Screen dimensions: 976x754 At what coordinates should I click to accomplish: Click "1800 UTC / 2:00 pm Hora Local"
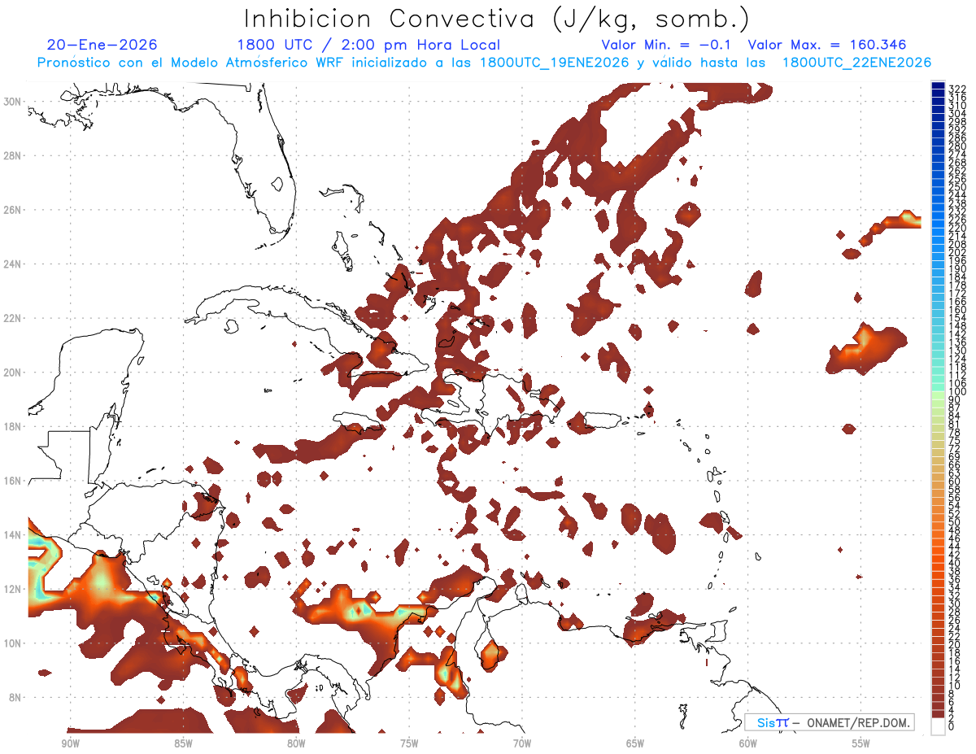368,45
